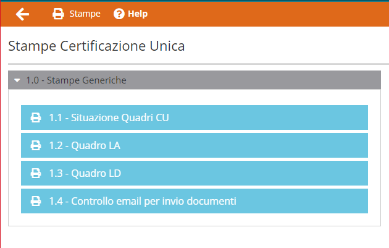Select 1.2 - Quadro LA print
The height and width of the screenshot is (248, 389).
tap(194, 145)
